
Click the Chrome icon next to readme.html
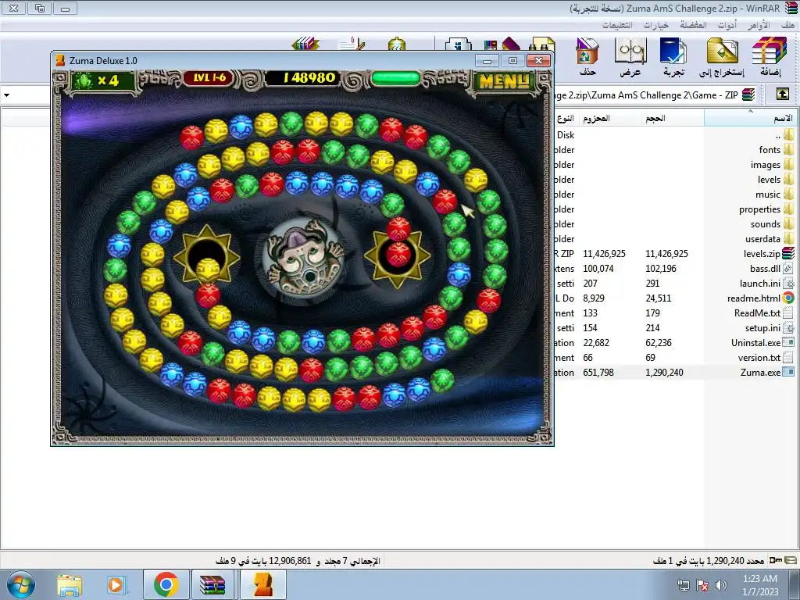click(788, 298)
